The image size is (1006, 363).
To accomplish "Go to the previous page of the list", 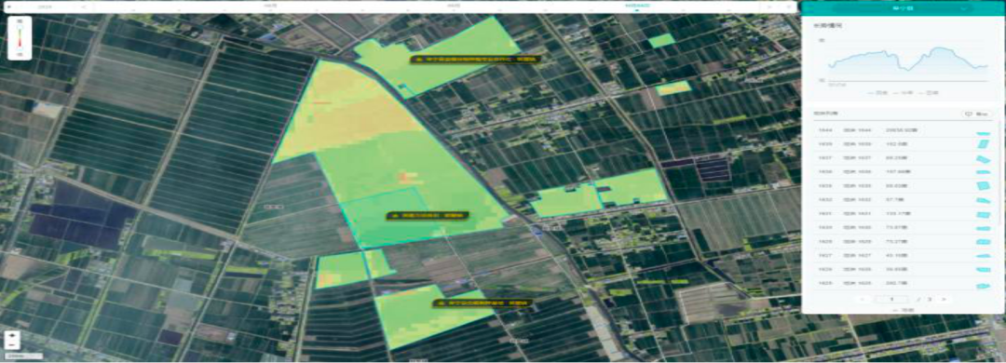I will (x=863, y=300).
